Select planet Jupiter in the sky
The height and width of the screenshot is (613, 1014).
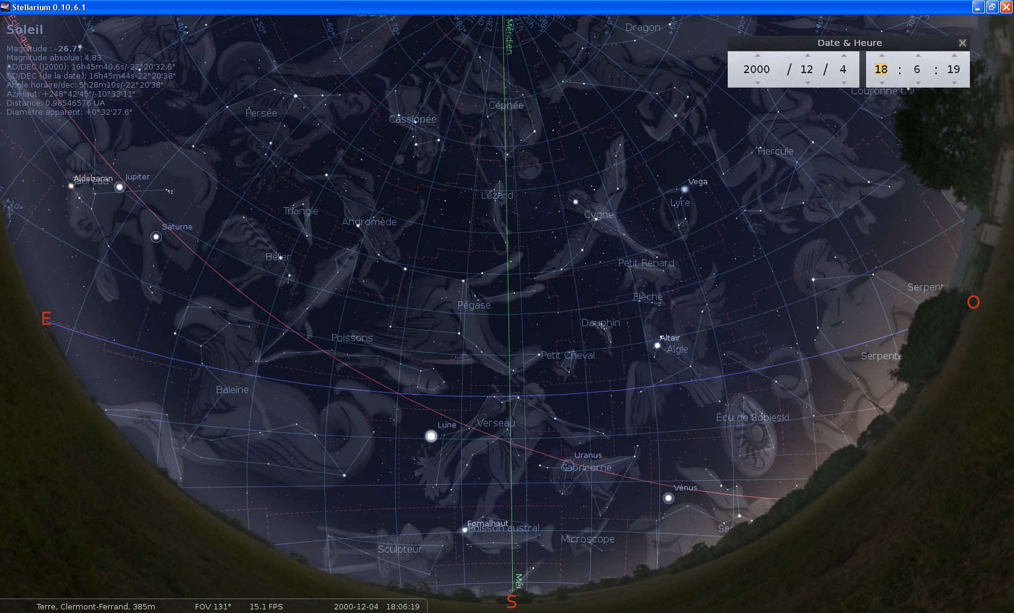120,187
